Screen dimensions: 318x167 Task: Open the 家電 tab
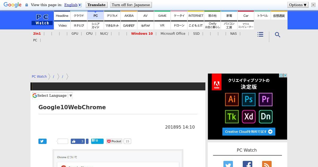tap(229, 15)
